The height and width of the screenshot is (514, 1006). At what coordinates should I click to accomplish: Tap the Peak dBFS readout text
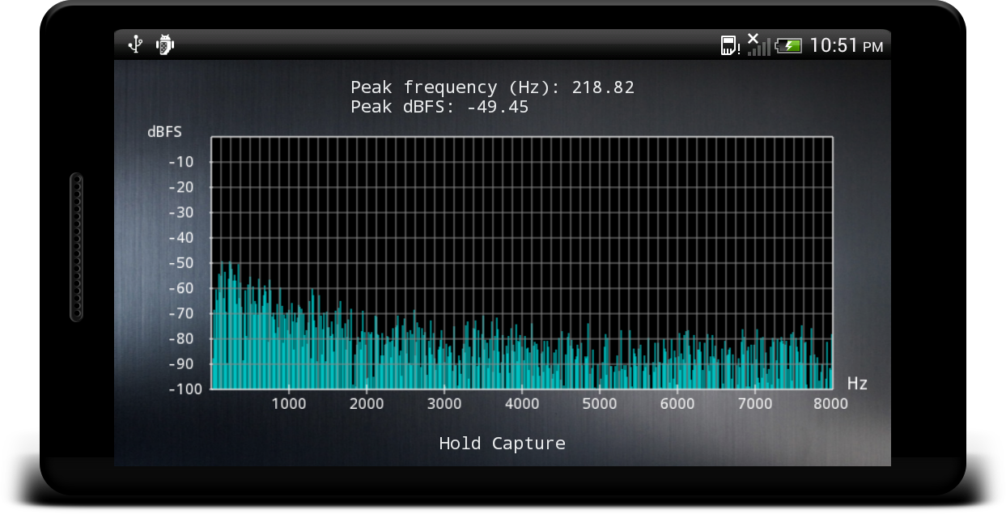click(x=439, y=107)
